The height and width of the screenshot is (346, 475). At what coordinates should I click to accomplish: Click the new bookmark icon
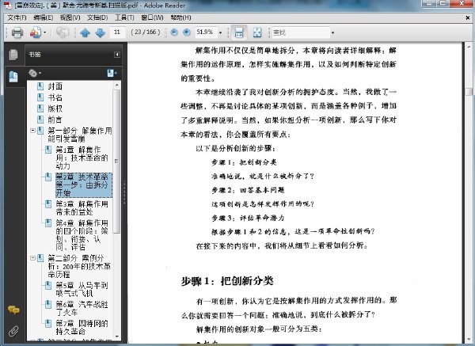tap(112, 73)
